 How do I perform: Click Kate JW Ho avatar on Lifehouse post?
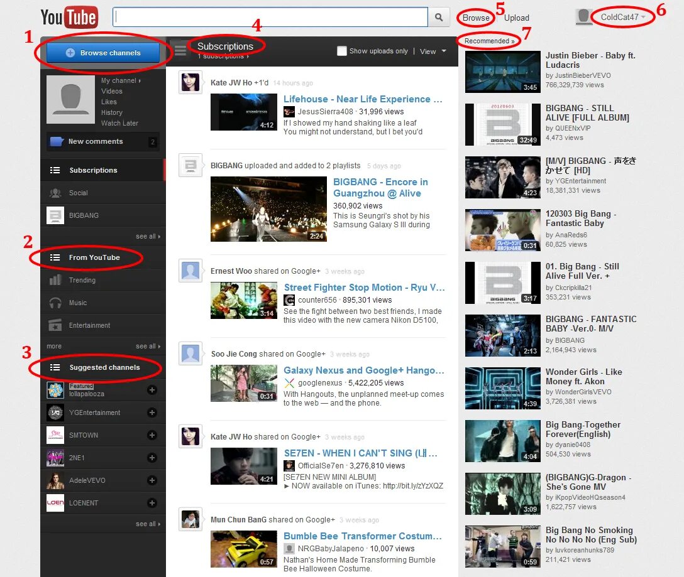click(x=190, y=82)
